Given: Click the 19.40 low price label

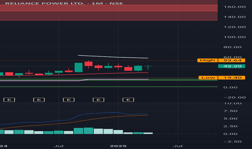Looking at the screenshot, I should point(232,78).
